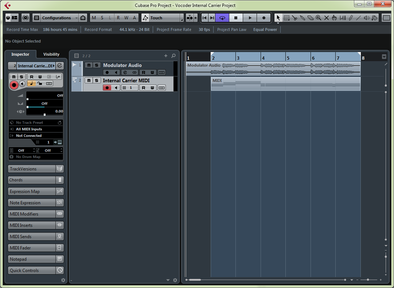Open edit channel settings in Inspector header

tap(59, 66)
